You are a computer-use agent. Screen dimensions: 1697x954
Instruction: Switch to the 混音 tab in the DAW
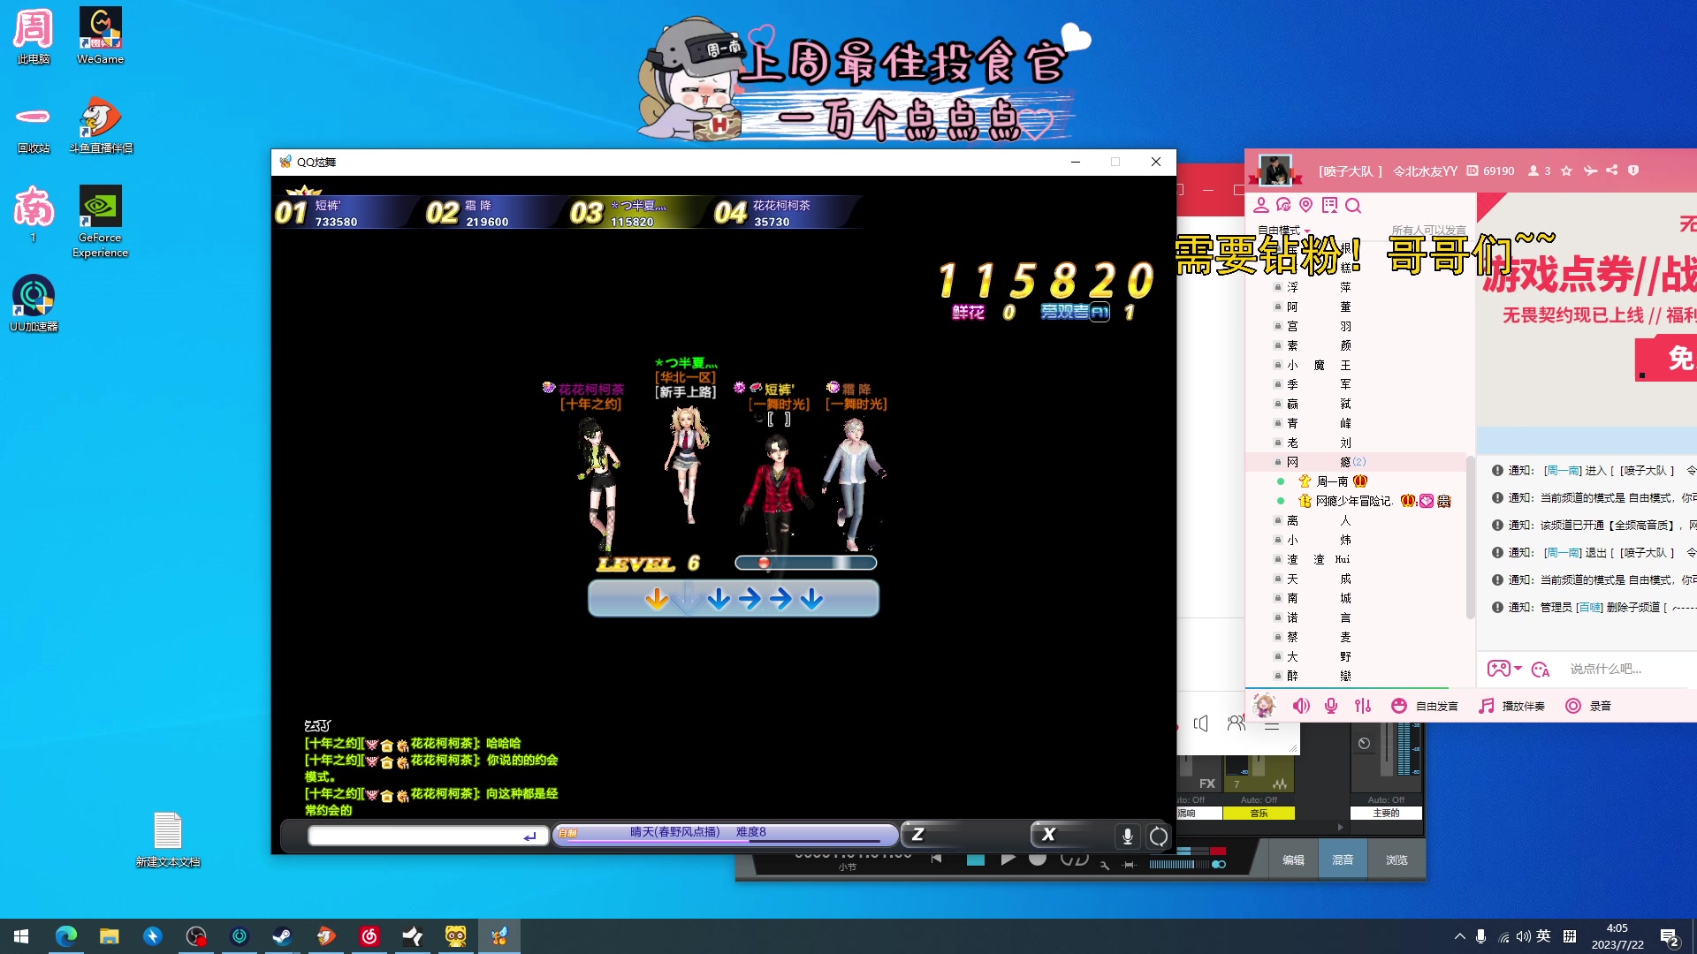1343,859
